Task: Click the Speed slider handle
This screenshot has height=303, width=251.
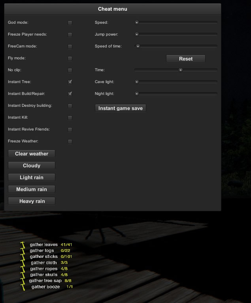Action: pyautogui.click(x=137, y=23)
